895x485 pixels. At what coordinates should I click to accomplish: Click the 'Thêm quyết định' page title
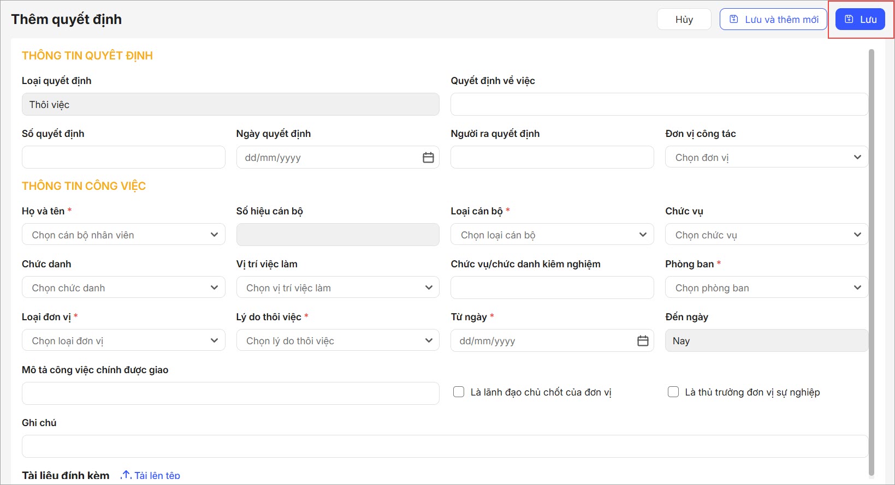[x=67, y=20]
